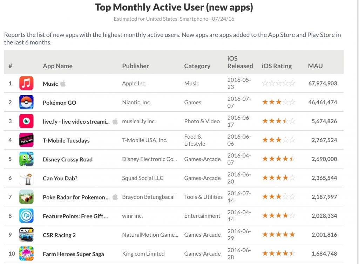This screenshot has height=264, width=359.
Task: Click publisher Braydon Batungbacal
Action: point(148,197)
